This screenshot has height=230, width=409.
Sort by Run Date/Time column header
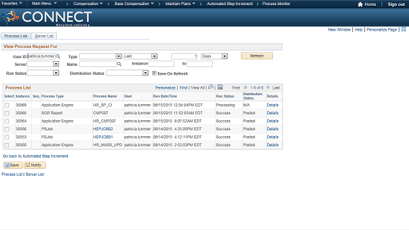(x=165, y=96)
